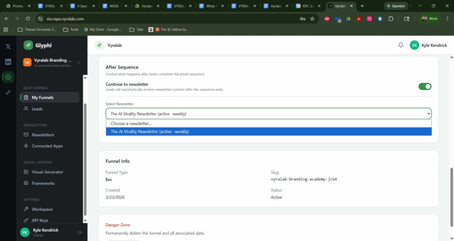
Task: Click the Vyralab Branding workspace avatar
Action: coord(27,62)
